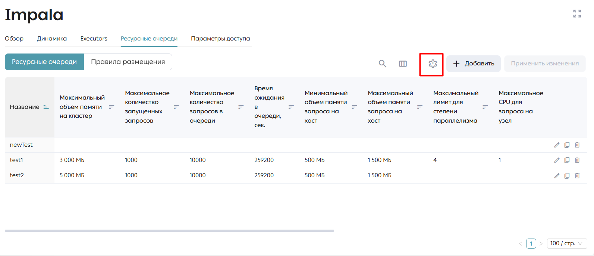Select the test1 queue name
The height and width of the screenshot is (256, 594).
point(16,160)
